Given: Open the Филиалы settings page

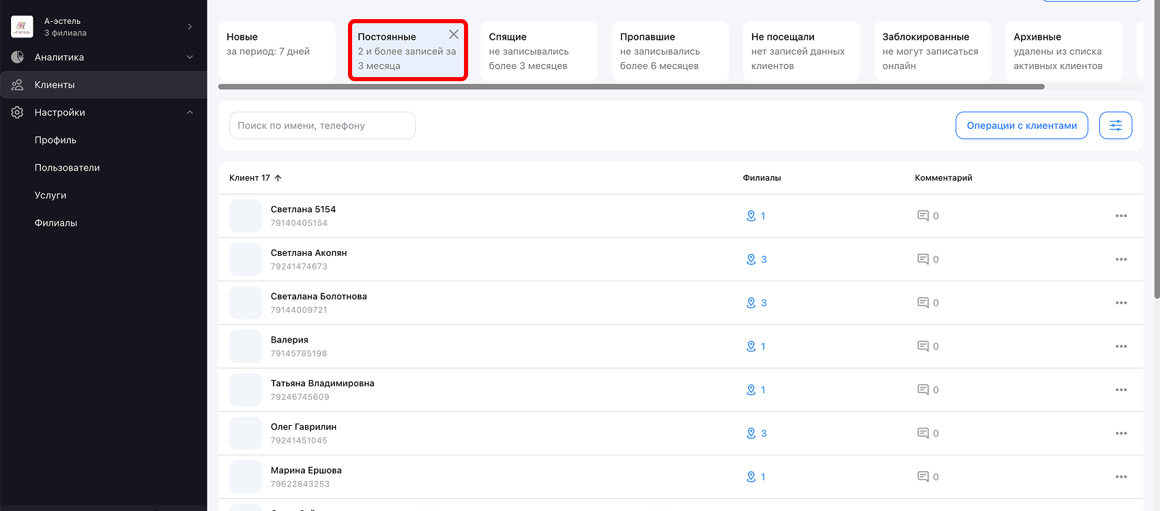Looking at the screenshot, I should (x=56, y=223).
